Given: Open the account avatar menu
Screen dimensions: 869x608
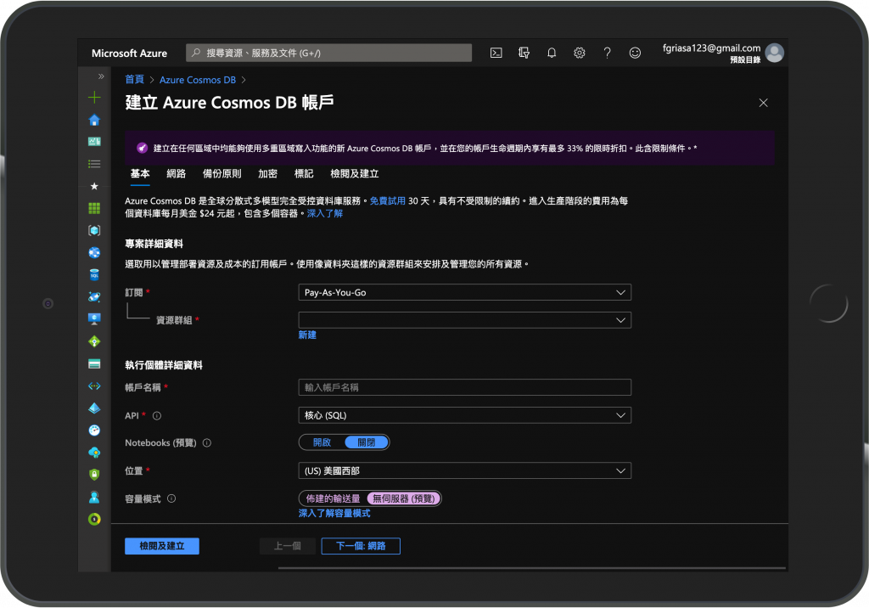Looking at the screenshot, I should click(774, 53).
